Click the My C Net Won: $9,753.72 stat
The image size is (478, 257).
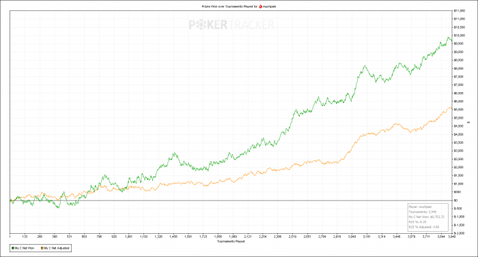(x=427, y=217)
